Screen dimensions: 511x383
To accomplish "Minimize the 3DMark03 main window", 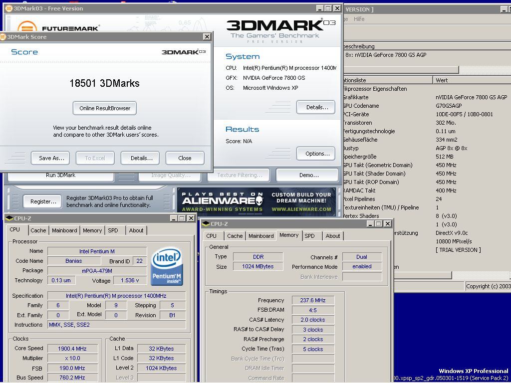I will pyautogui.click(x=319, y=8).
